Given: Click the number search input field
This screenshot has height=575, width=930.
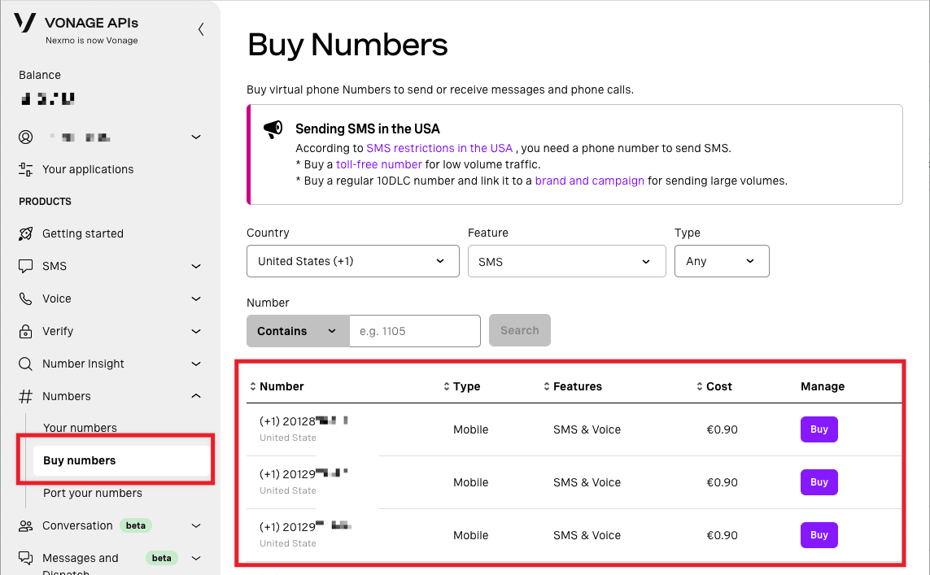Looking at the screenshot, I should [414, 331].
